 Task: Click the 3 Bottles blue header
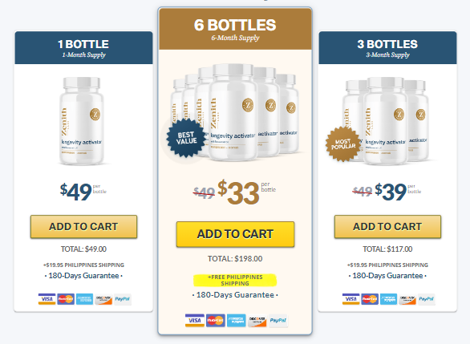pyautogui.click(x=387, y=48)
